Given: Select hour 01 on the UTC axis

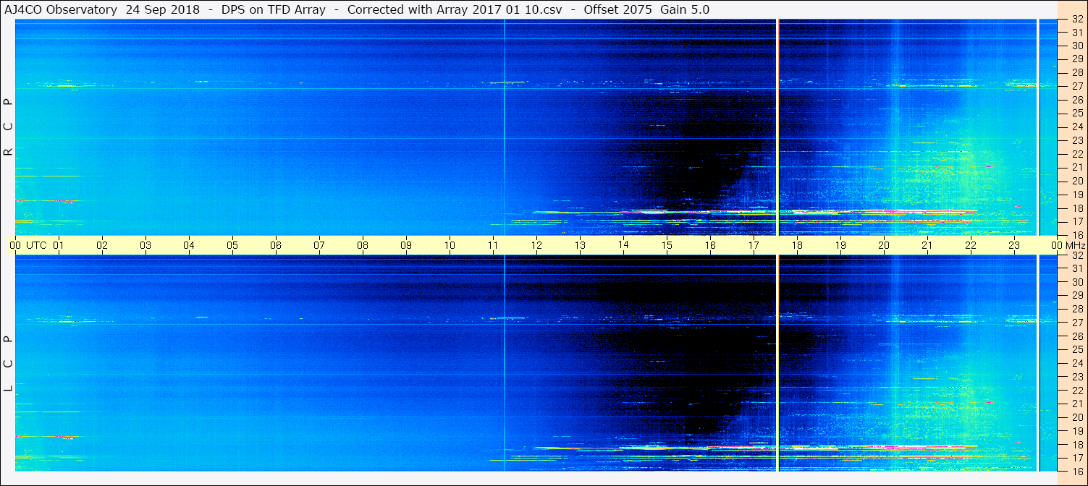Looking at the screenshot, I should click(59, 245).
